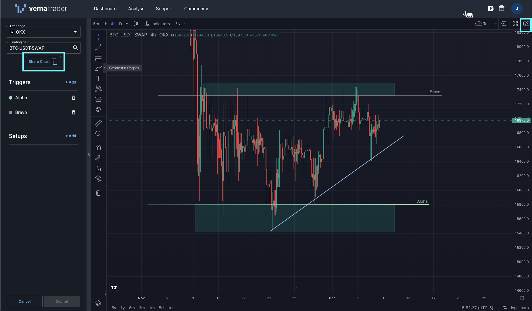Select the trend line drawing tool
Image resolution: width=532 pixels, height=311 pixels.
click(98, 47)
